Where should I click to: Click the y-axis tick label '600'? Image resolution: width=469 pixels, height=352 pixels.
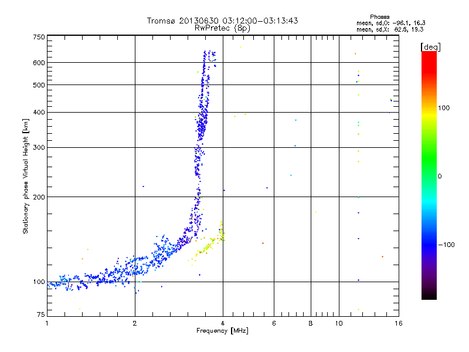pyautogui.click(x=39, y=63)
